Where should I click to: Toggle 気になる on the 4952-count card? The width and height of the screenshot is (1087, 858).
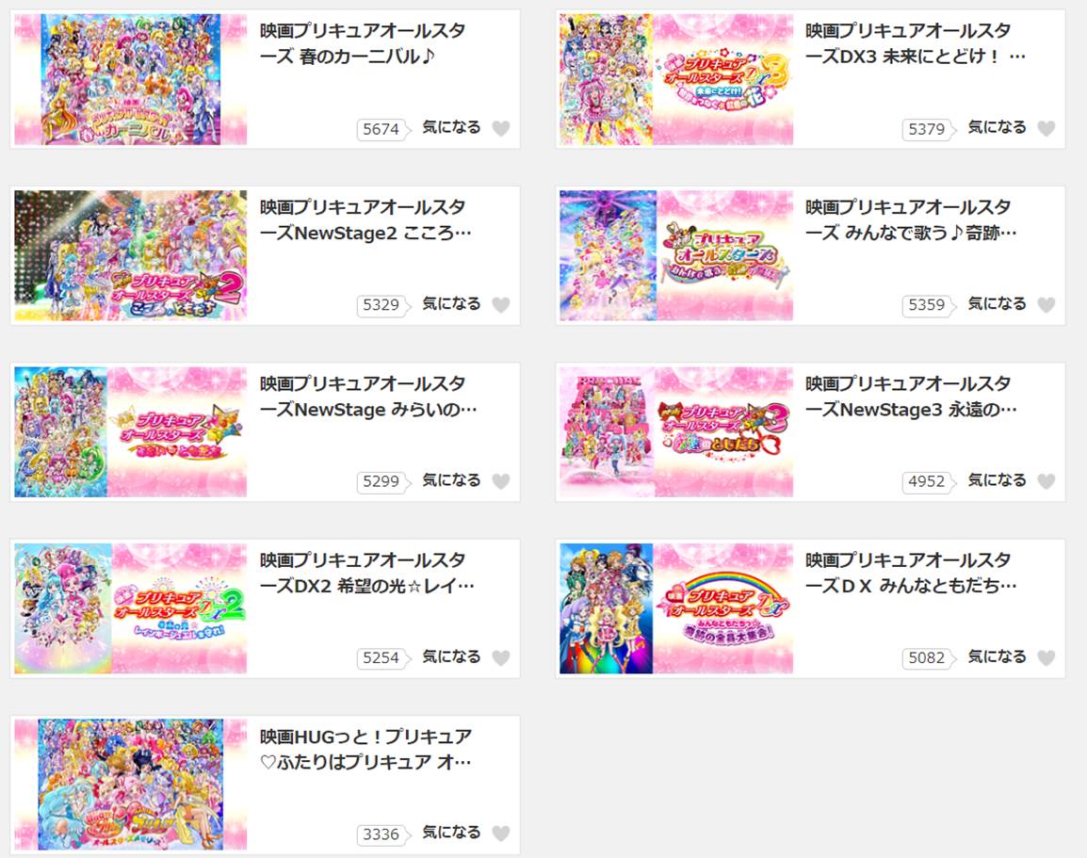tap(997, 480)
